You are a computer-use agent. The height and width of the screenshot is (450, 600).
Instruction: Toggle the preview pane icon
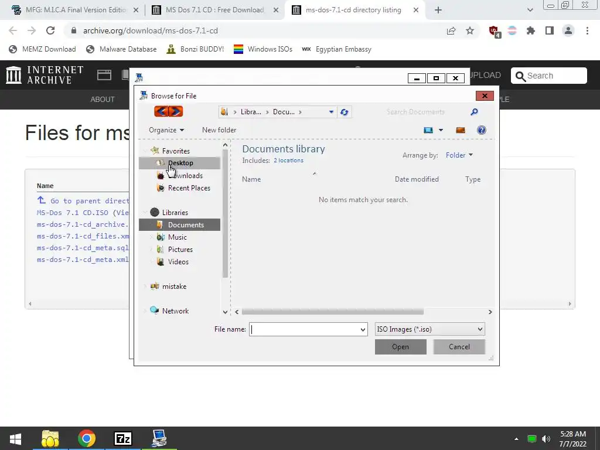(x=461, y=130)
